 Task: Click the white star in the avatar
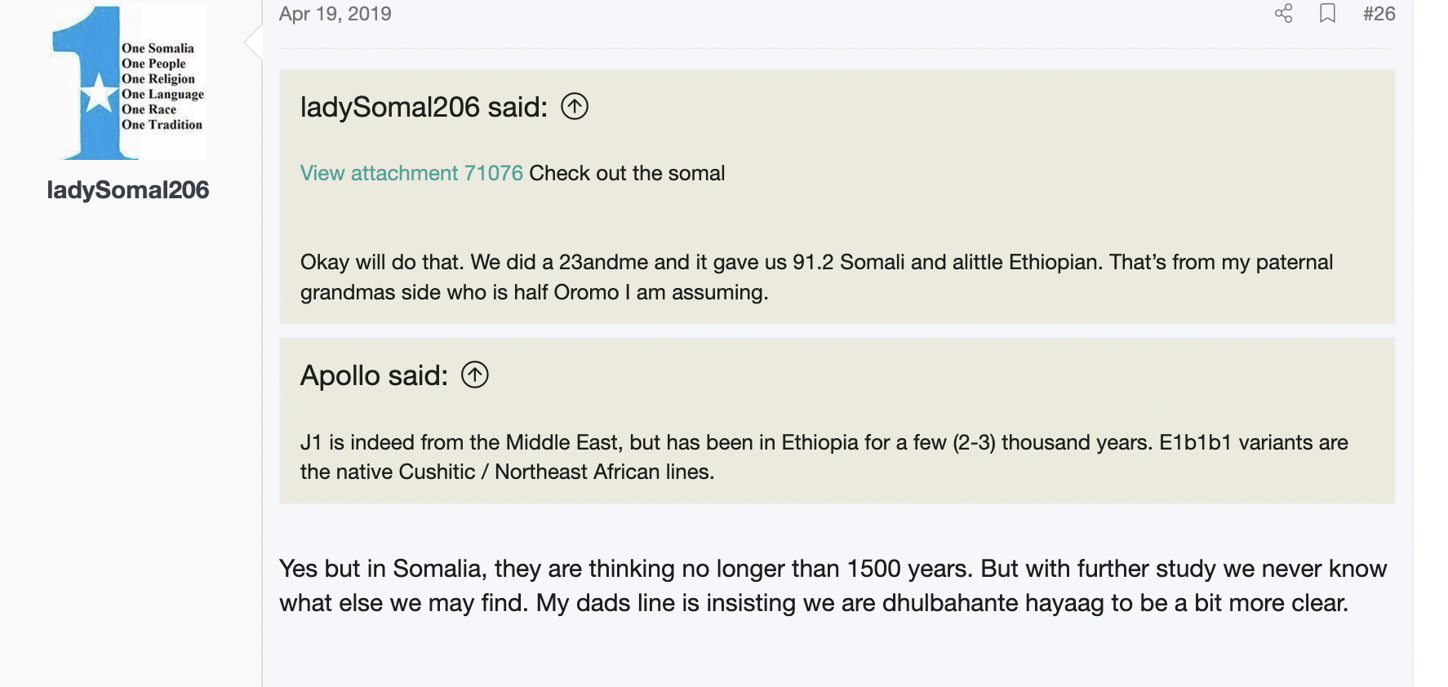[x=99, y=93]
